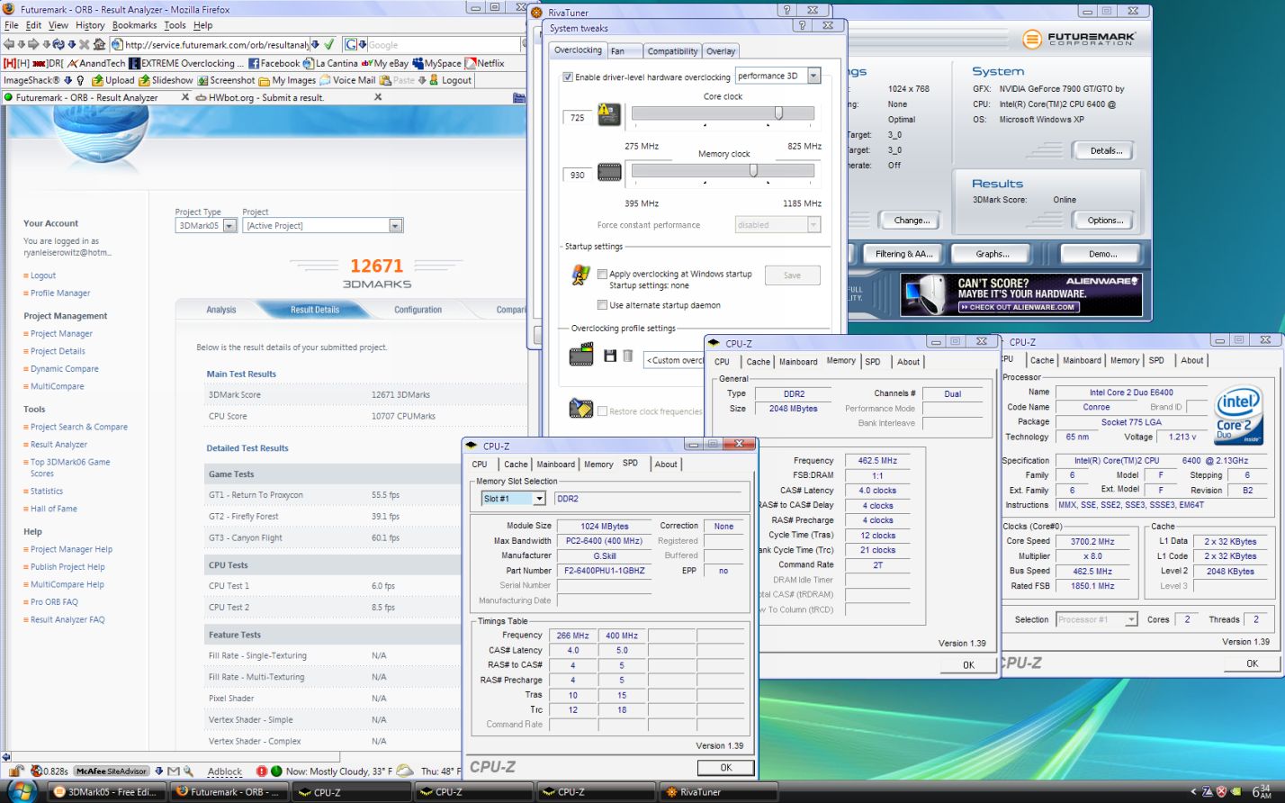Open the Active Project dropdown

[x=395, y=226]
